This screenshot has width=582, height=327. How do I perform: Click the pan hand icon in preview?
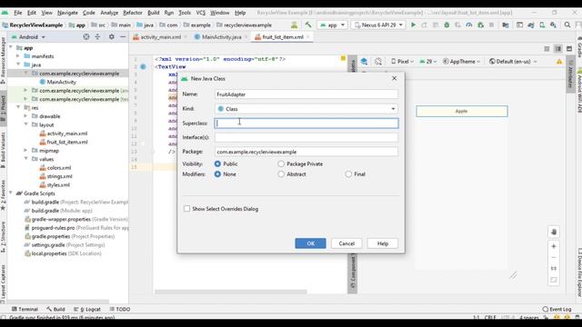coord(554,232)
